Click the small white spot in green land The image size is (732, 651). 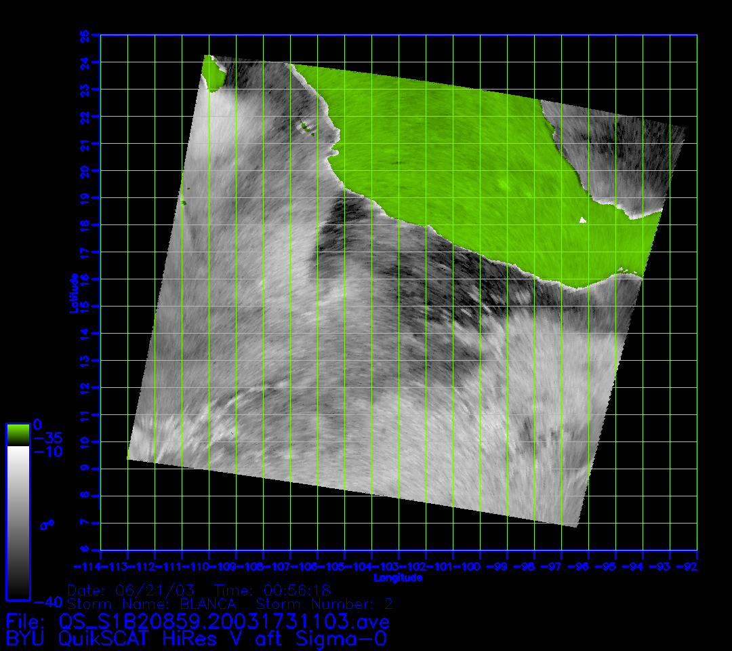(x=582, y=220)
